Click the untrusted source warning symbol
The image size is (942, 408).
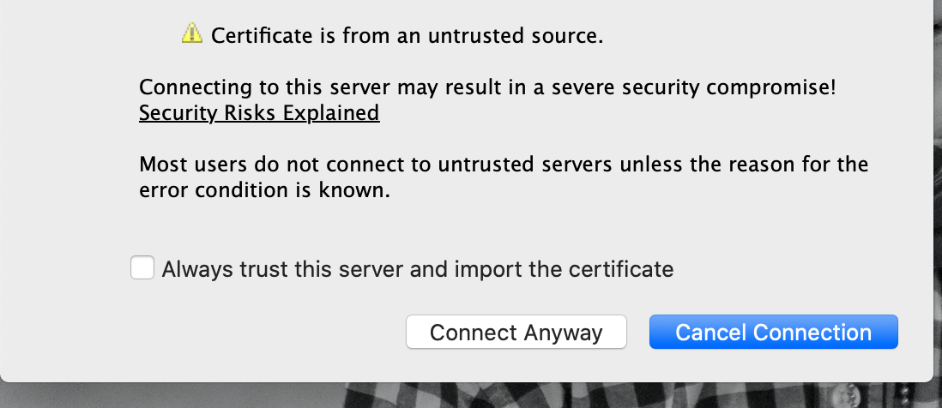[x=191, y=33]
